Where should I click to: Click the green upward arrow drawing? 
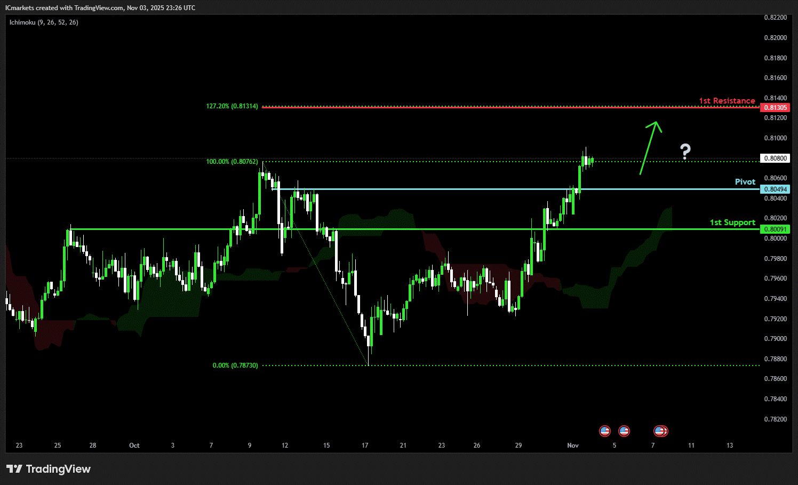[x=650, y=148]
